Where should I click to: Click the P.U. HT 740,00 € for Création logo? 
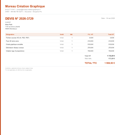90,51
